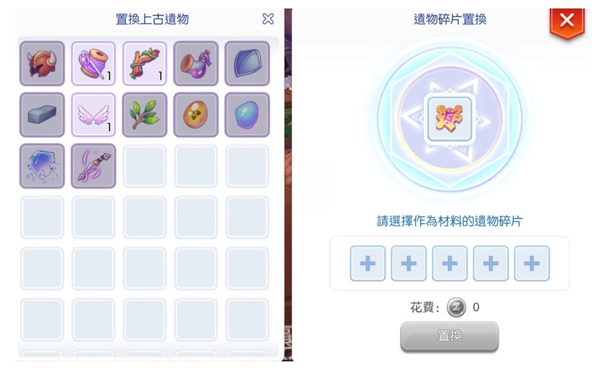Viewport: 610px width, 369px height.
Task: Choose the purple thread spool item
Action: pyautogui.click(x=94, y=64)
